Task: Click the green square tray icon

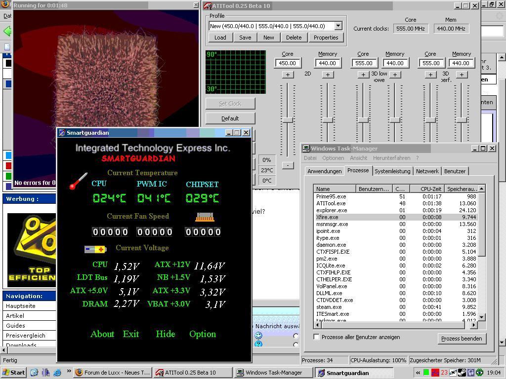Action: click(426, 373)
